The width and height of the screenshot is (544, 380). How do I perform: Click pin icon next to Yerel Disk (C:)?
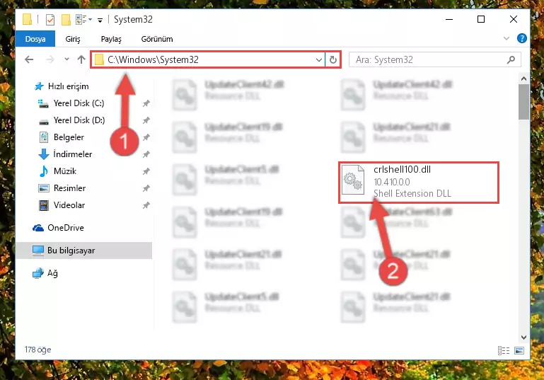pos(146,103)
